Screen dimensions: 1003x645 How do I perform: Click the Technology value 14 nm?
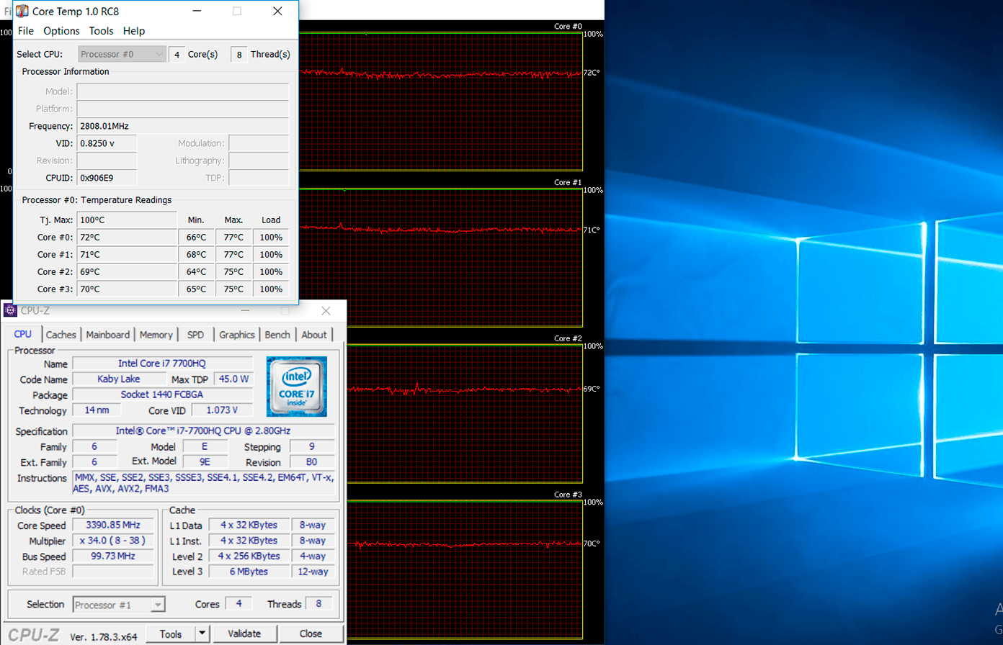coord(97,410)
